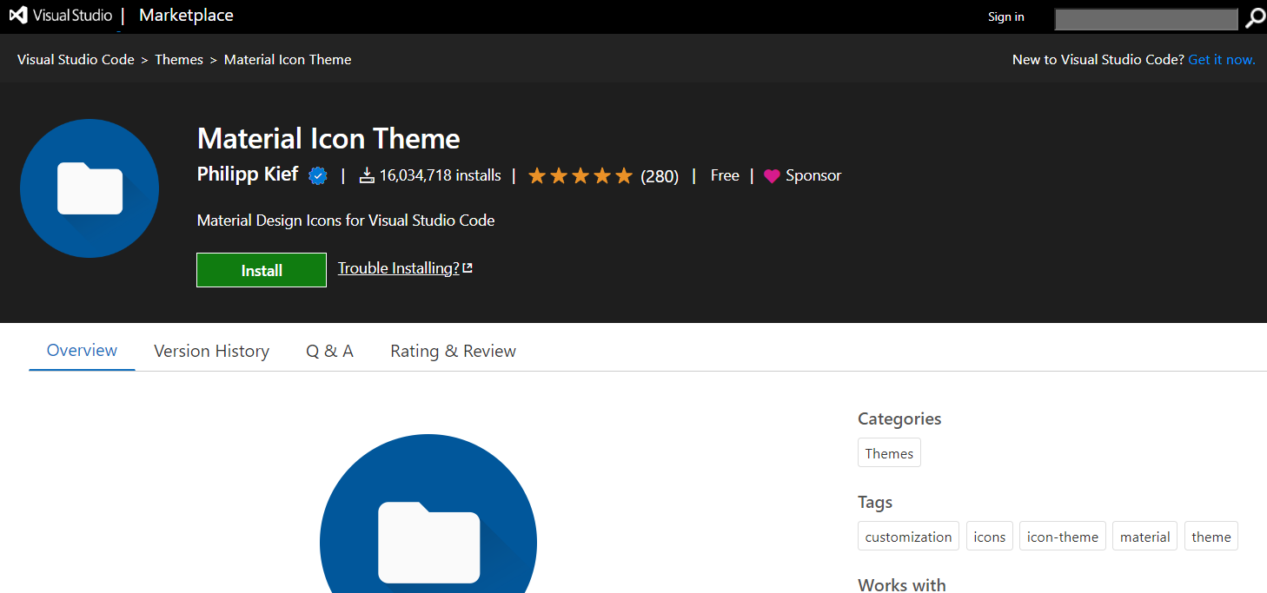Click the Material Icon Theme header logo
The height and width of the screenshot is (593, 1267).
pyautogui.click(x=90, y=188)
